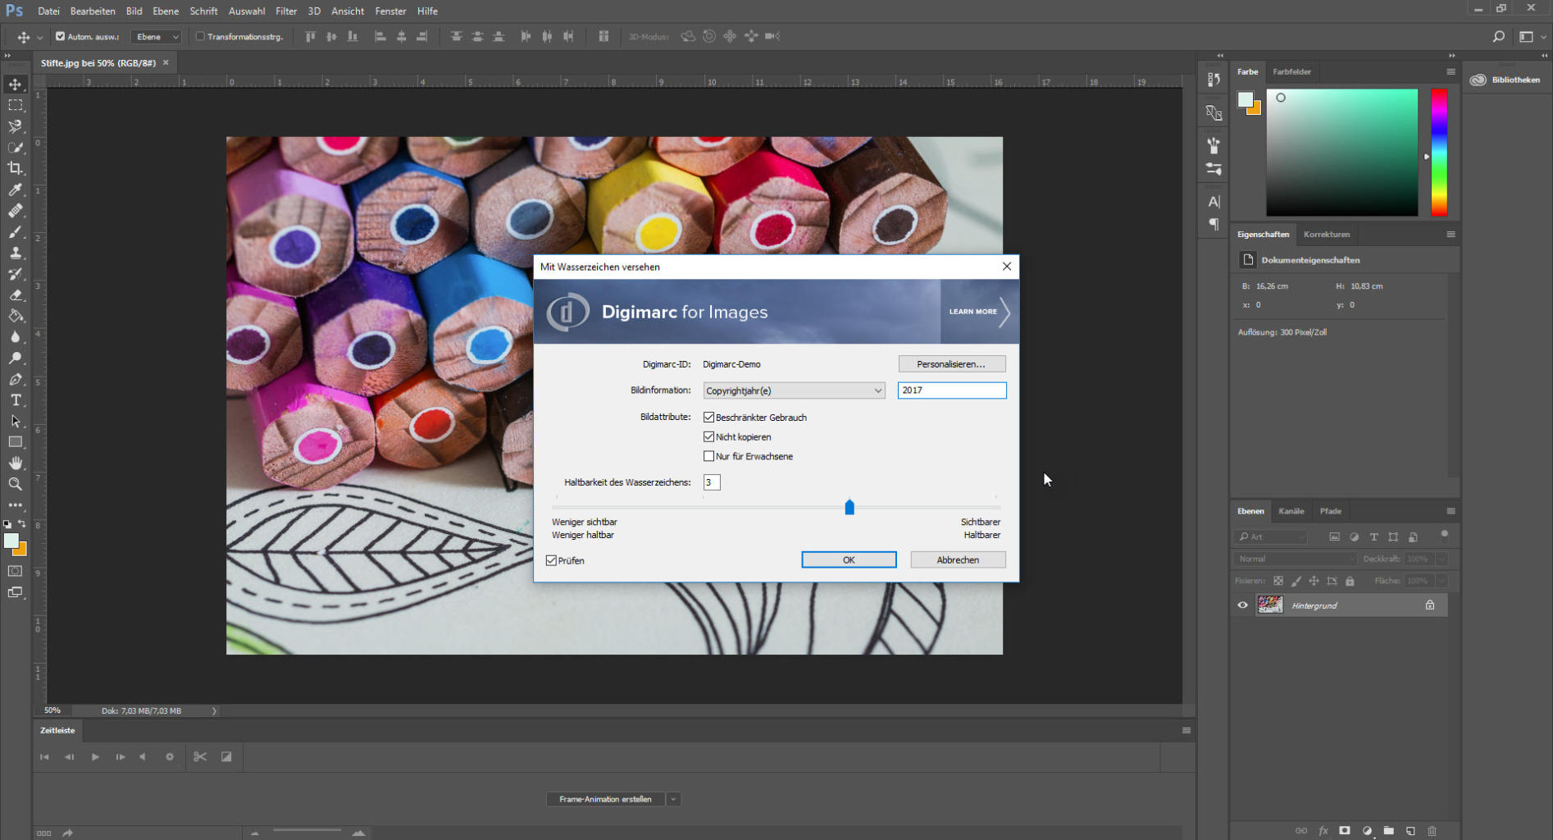
Task: Click the scissors icon in timeline
Action: [200, 756]
